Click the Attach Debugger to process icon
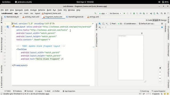 [144, 13]
